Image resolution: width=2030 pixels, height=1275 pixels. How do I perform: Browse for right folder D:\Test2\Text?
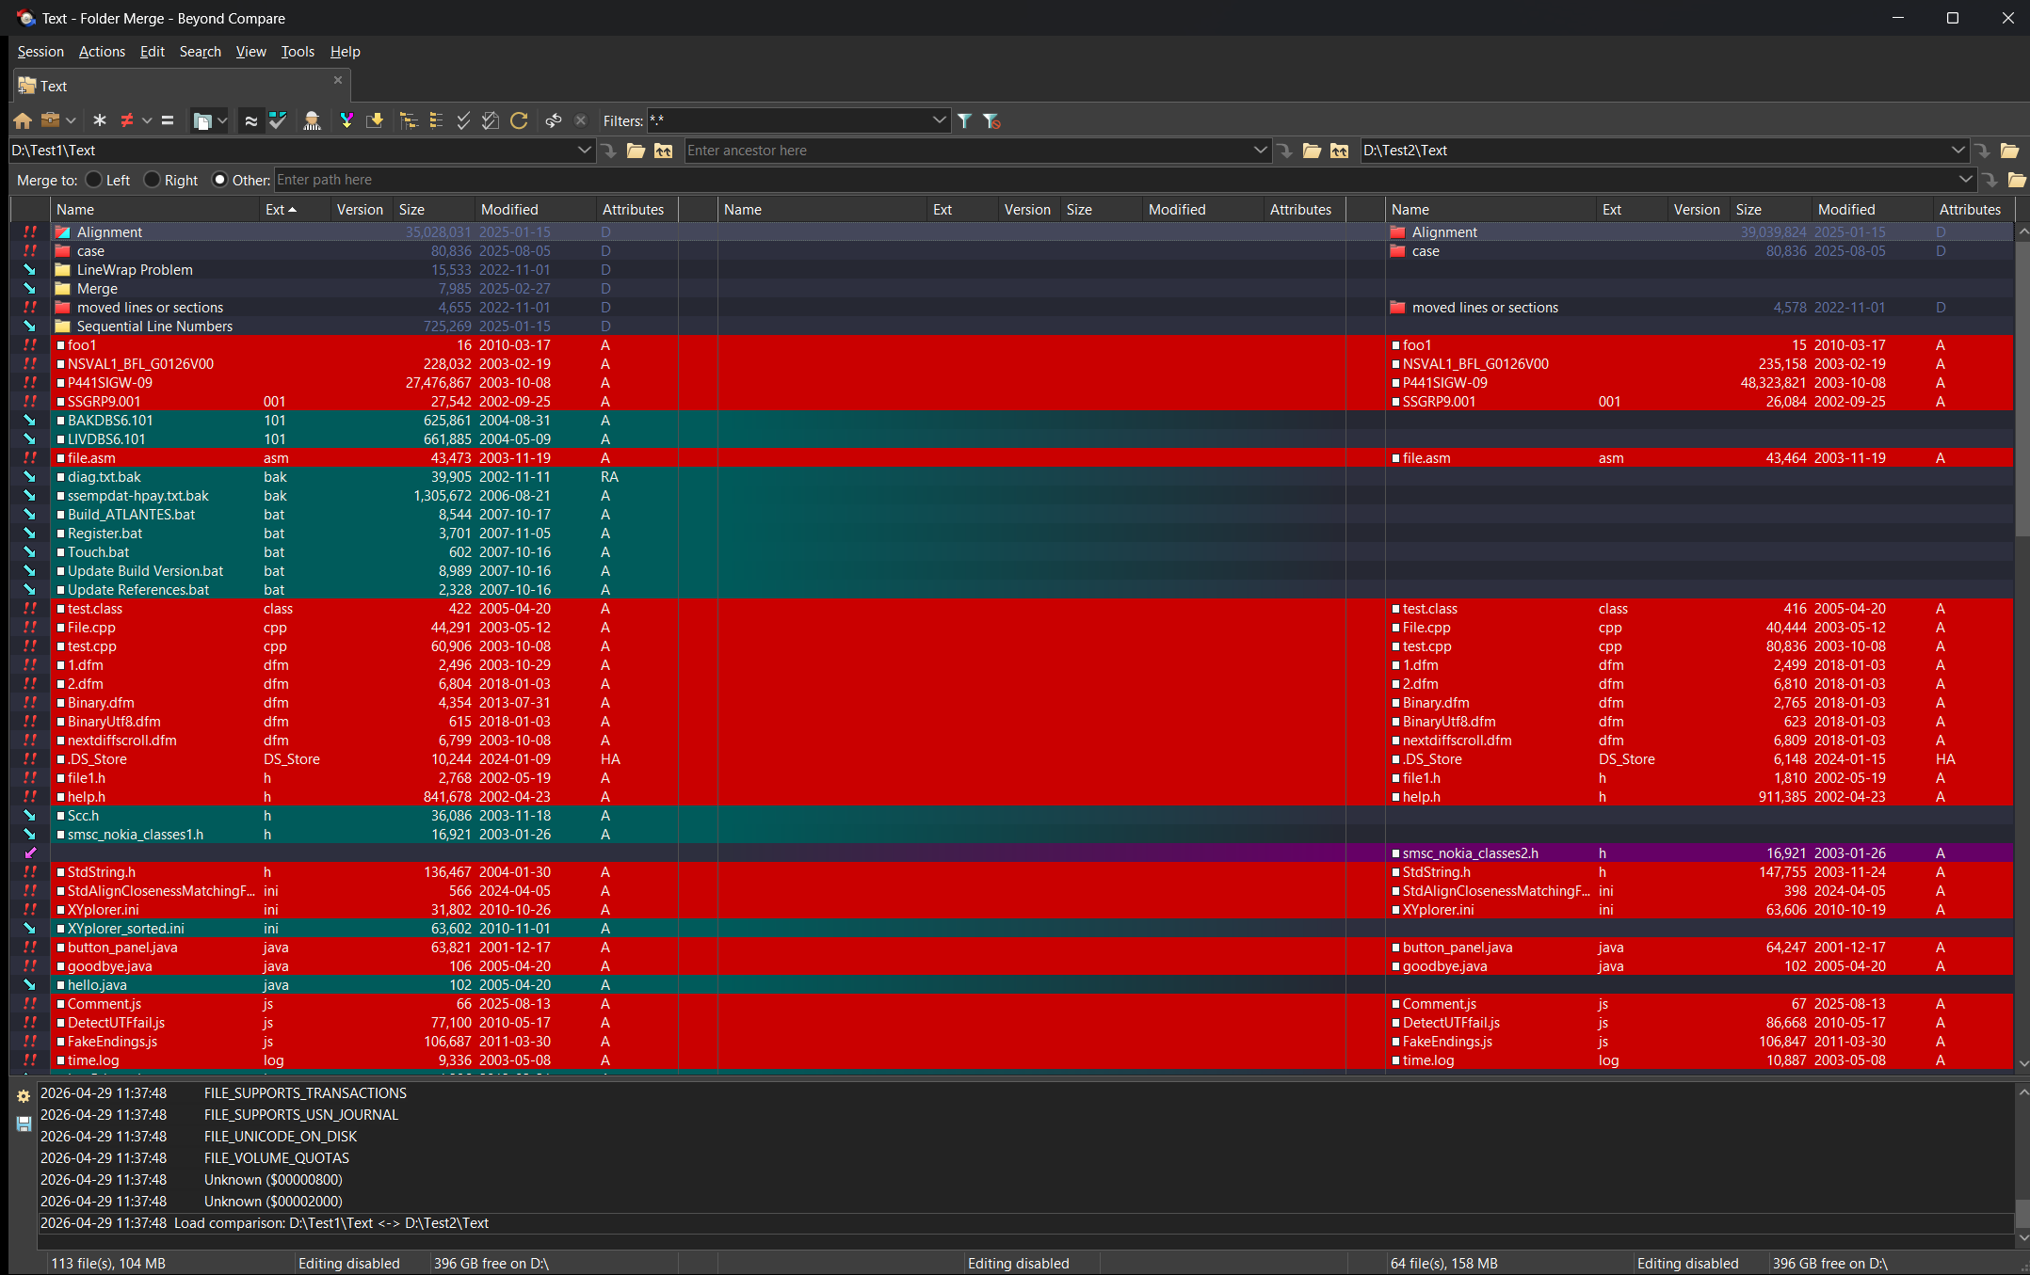tap(2009, 151)
